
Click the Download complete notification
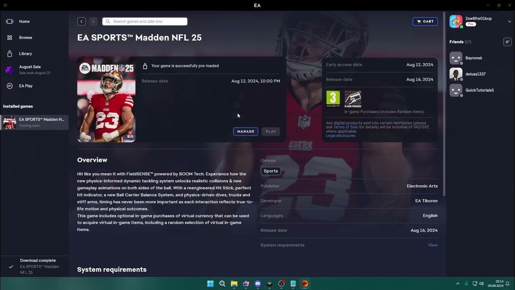pyautogui.click(x=34, y=266)
